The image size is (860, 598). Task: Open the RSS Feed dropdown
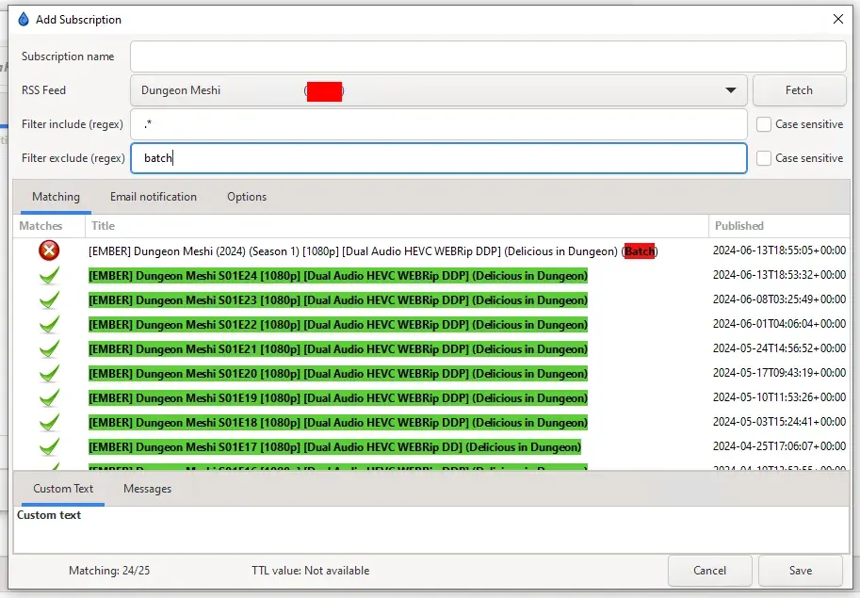pyautogui.click(x=439, y=90)
